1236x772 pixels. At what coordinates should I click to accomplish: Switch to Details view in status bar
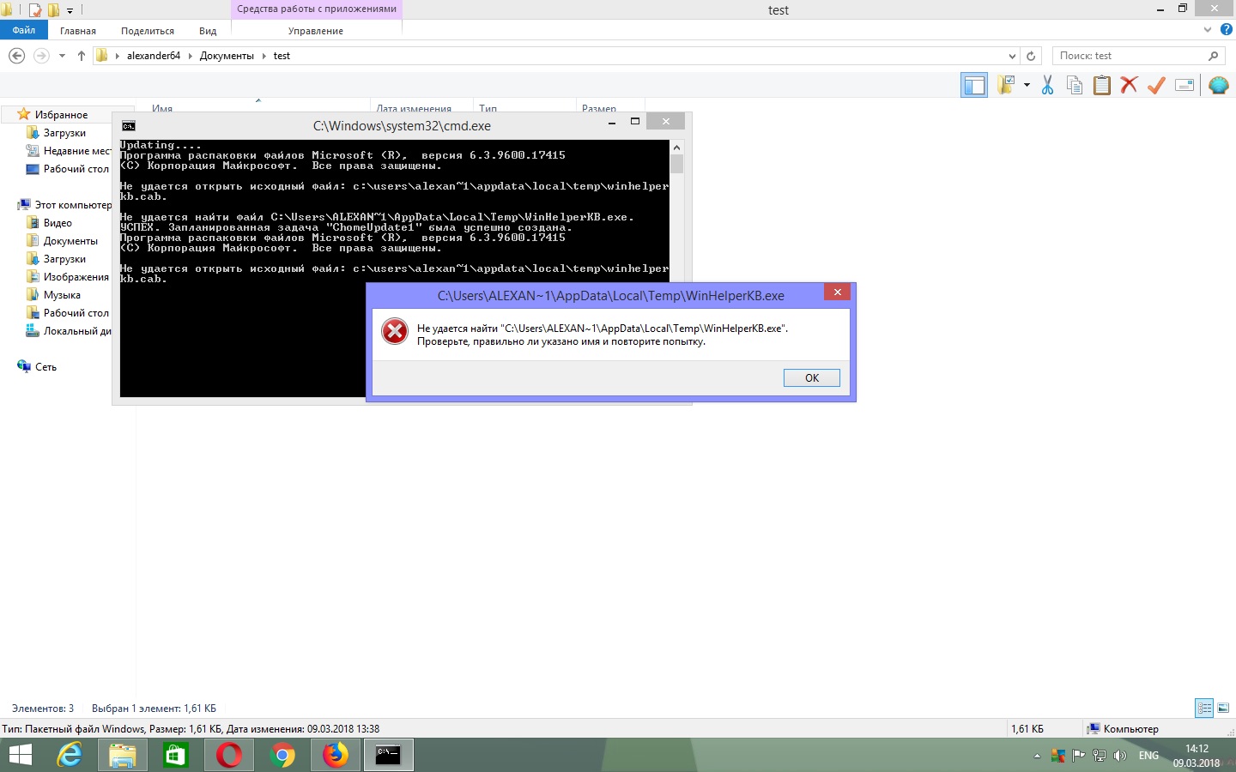point(1204,709)
